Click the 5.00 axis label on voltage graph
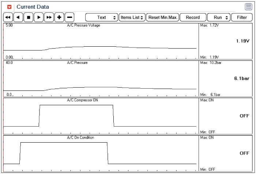This screenshot has width=256, height=174. click(9, 25)
